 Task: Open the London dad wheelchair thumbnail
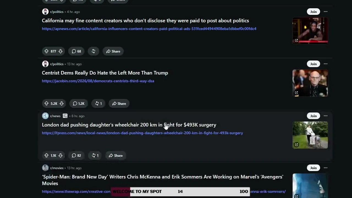(310, 135)
